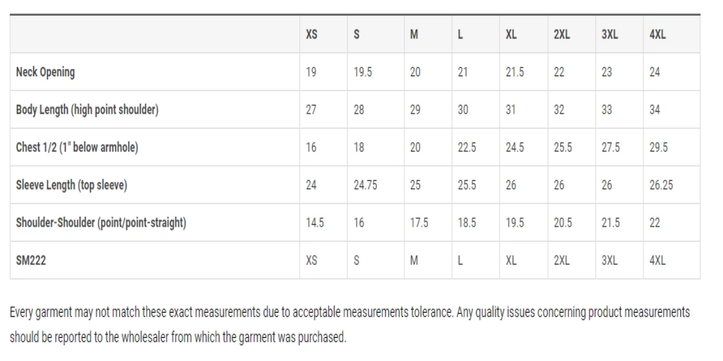Click the 22.5 chest value for L
This screenshot has height=361, width=723.
tap(467, 148)
